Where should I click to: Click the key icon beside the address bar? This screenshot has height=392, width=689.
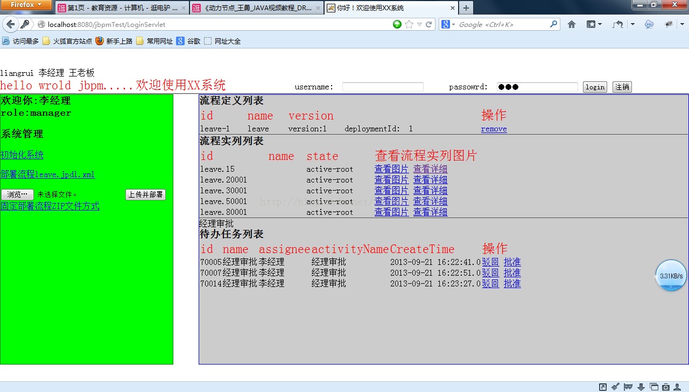25,24
